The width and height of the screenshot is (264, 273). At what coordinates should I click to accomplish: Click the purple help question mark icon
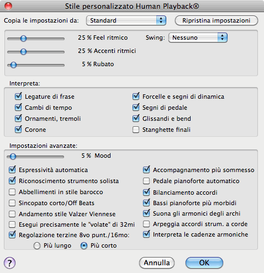pos(9,263)
